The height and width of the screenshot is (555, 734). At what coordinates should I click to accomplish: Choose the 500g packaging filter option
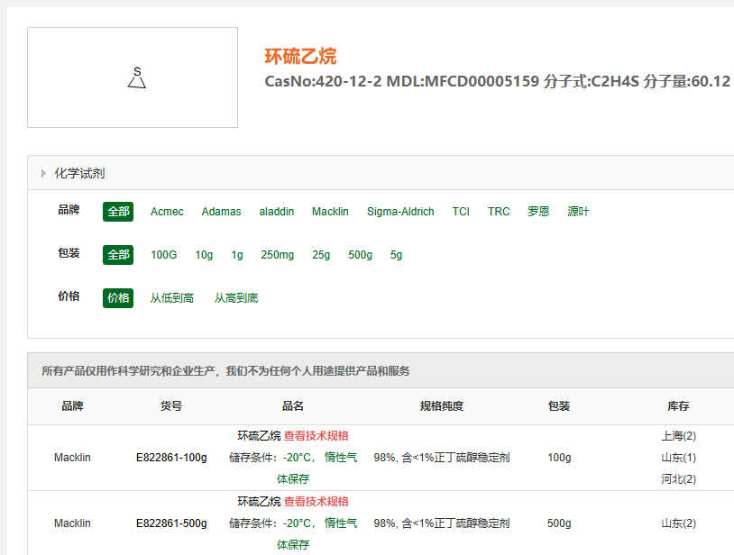click(x=360, y=255)
